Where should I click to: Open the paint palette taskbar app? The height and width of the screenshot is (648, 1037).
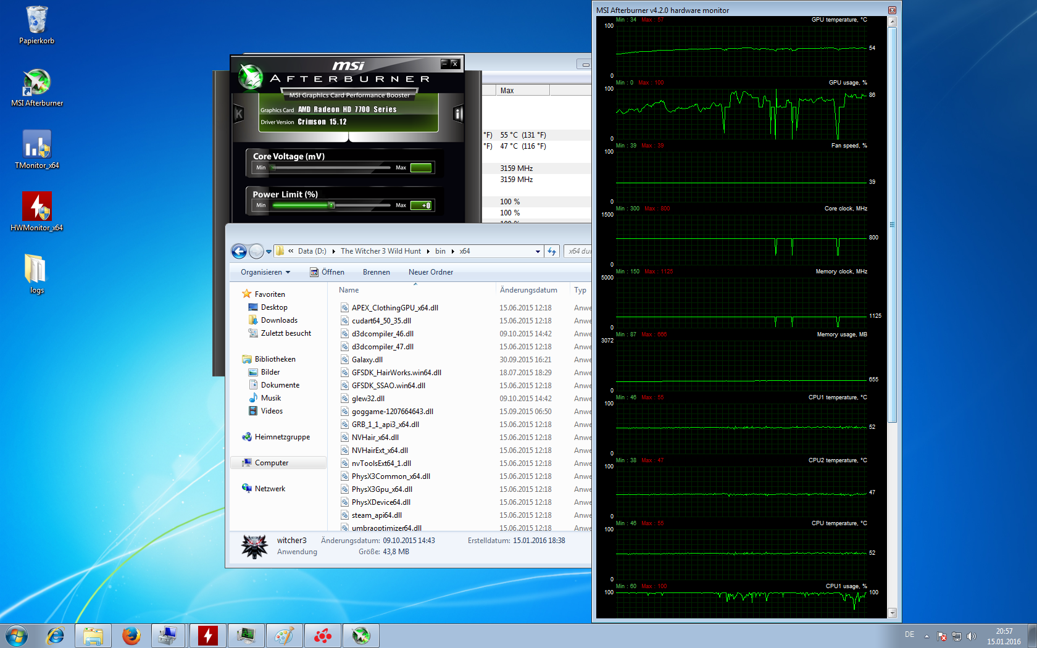[x=285, y=635]
